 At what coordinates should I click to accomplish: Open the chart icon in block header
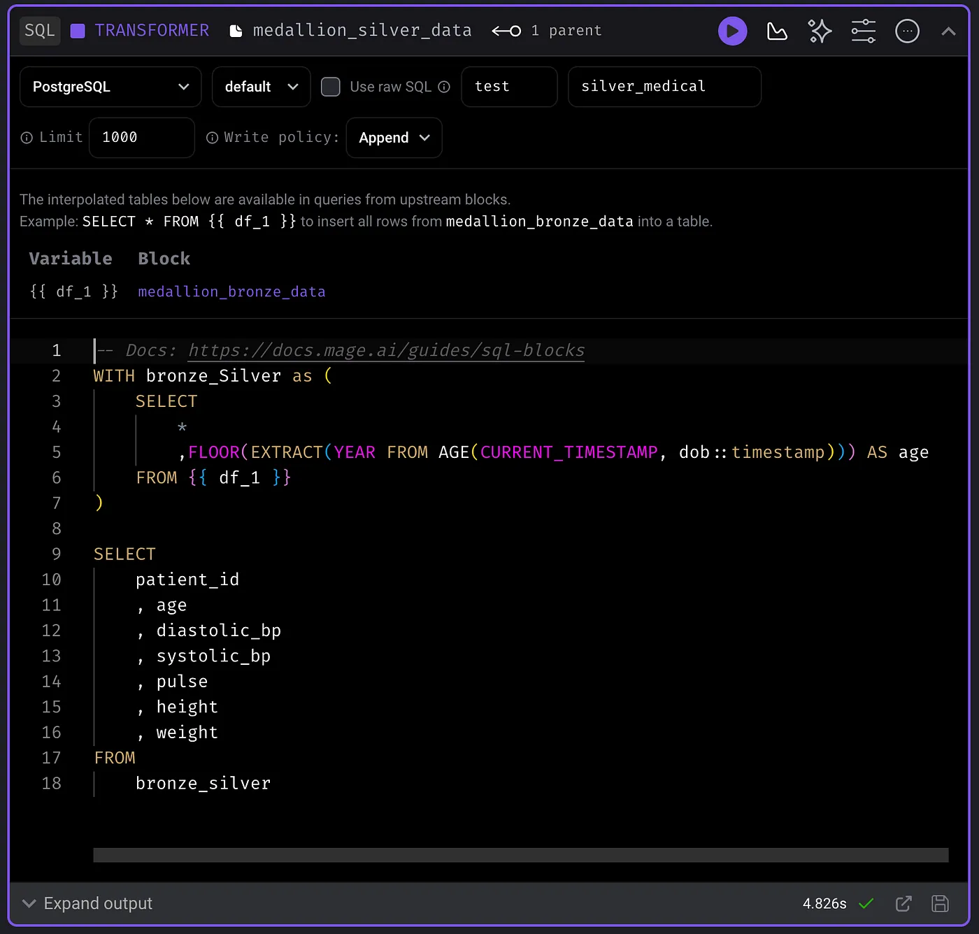click(x=777, y=31)
